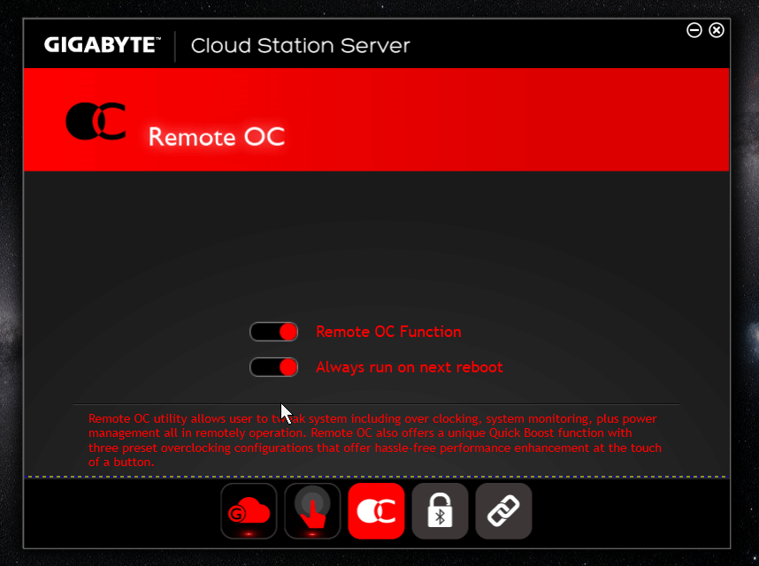Select the Remote OC tab icon

376,511
